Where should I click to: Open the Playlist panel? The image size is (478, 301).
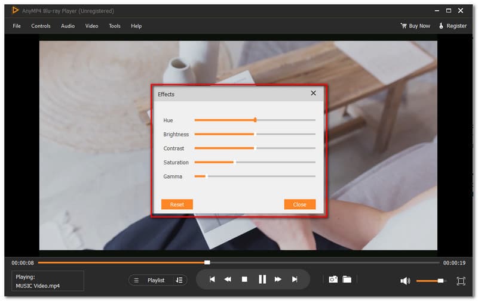tap(151, 280)
